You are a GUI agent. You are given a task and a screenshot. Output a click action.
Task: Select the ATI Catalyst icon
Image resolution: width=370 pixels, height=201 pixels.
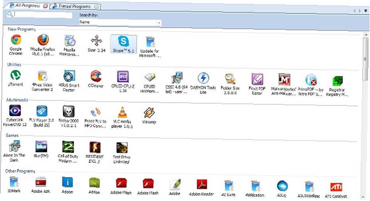coord(336,187)
